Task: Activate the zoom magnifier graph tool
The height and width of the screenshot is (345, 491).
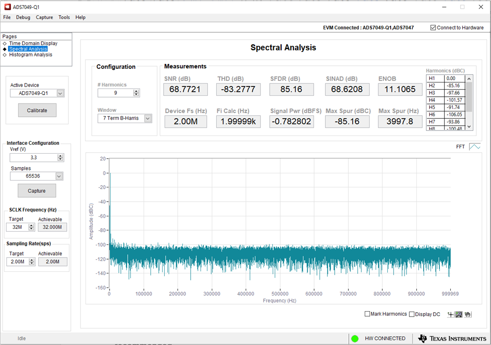Action: coord(459,314)
